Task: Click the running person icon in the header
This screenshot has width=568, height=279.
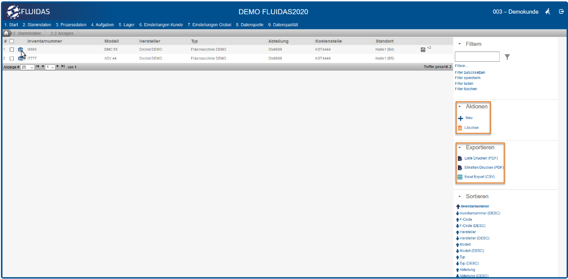Action: 548,12
